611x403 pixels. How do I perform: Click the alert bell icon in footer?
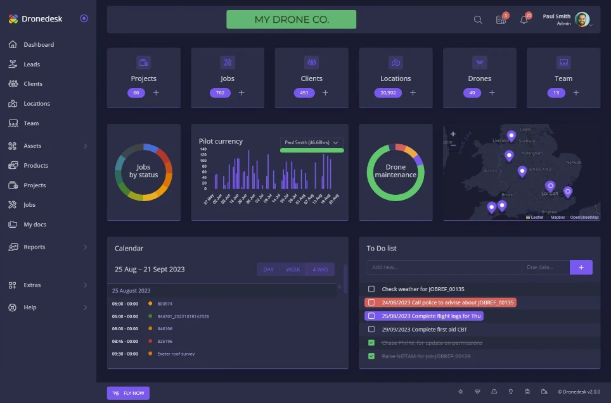tap(494, 392)
